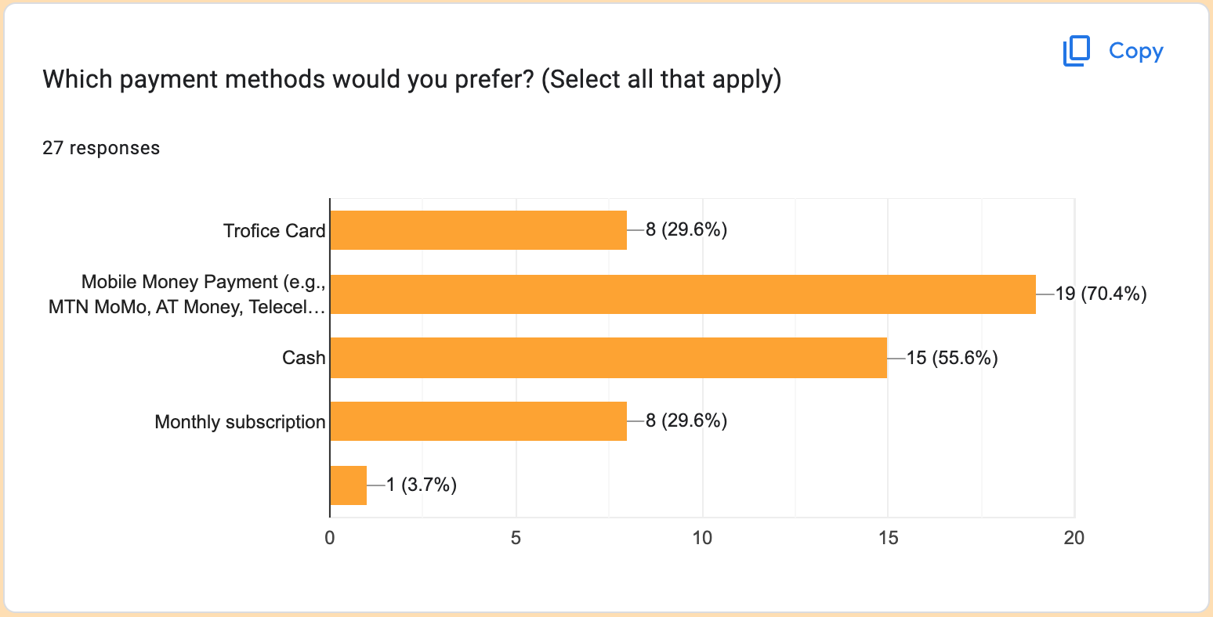Viewport: 1213px width, 617px height.
Task: Select the Monthly subscription bar
Action: point(478,421)
